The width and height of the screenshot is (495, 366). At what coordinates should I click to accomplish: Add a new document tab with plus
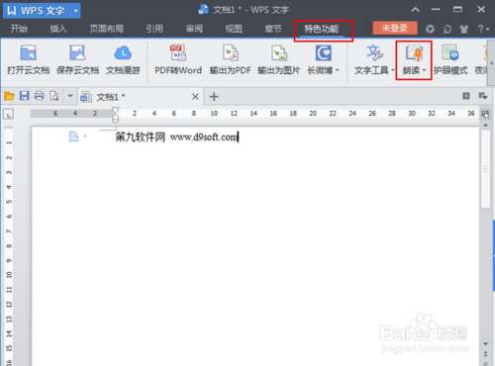pyautogui.click(x=214, y=97)
